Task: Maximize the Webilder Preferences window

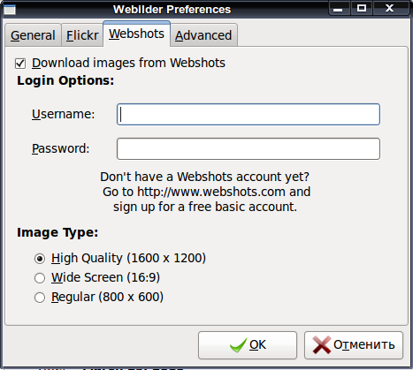Action: 362,9
